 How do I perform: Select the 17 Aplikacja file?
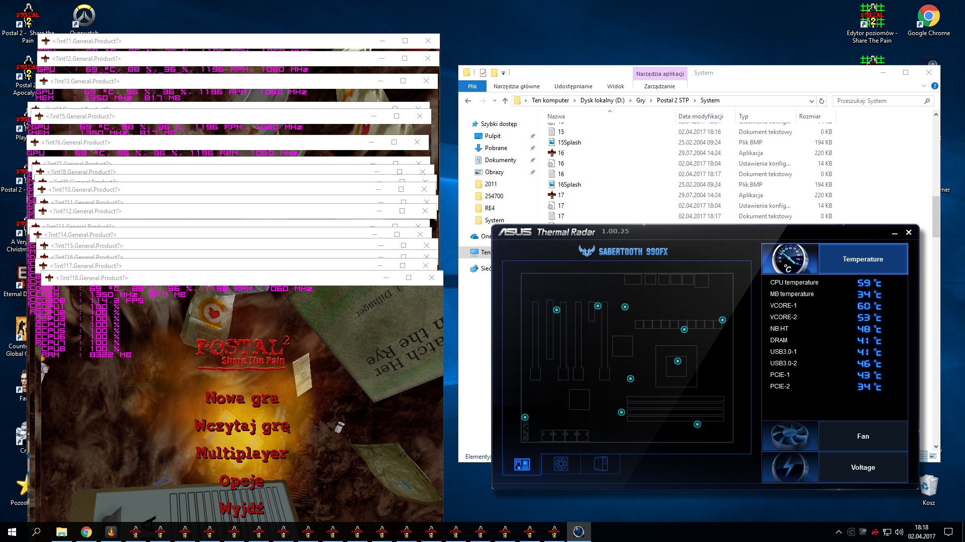click(691, 195)
